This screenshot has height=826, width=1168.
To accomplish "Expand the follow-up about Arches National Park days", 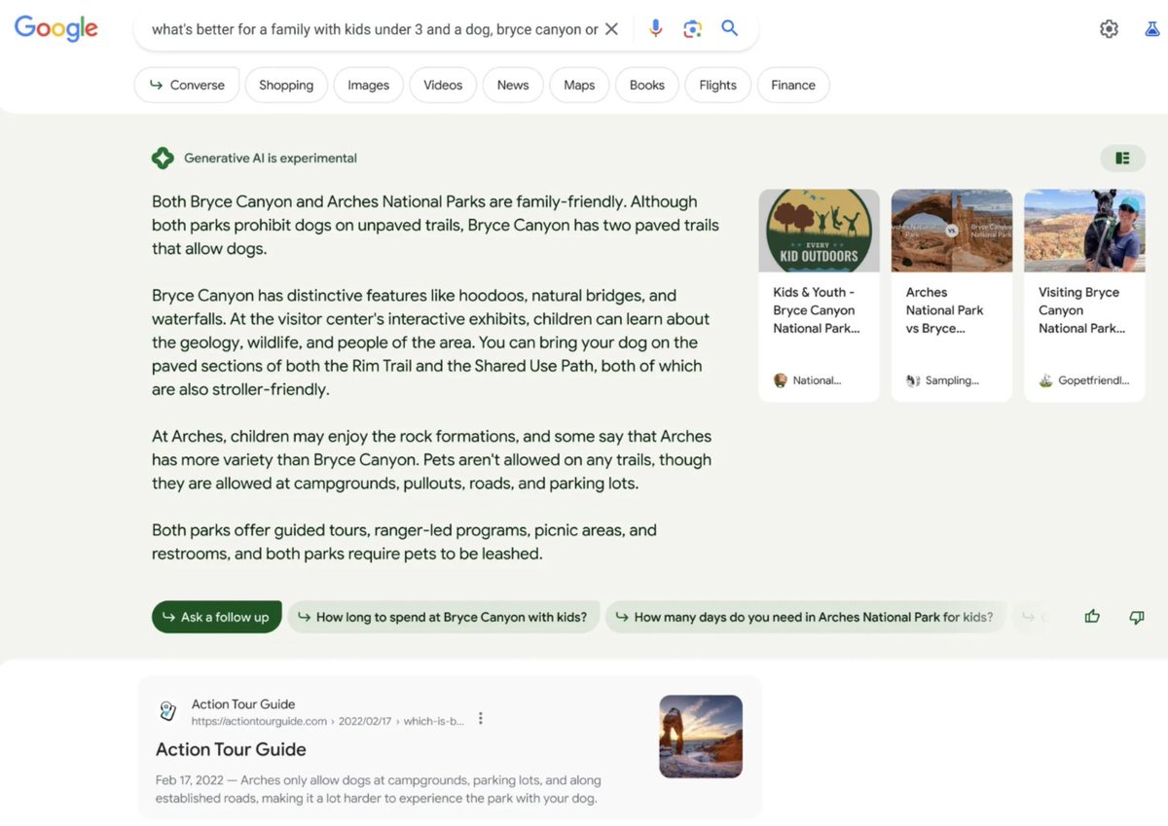I will [805, 616].
